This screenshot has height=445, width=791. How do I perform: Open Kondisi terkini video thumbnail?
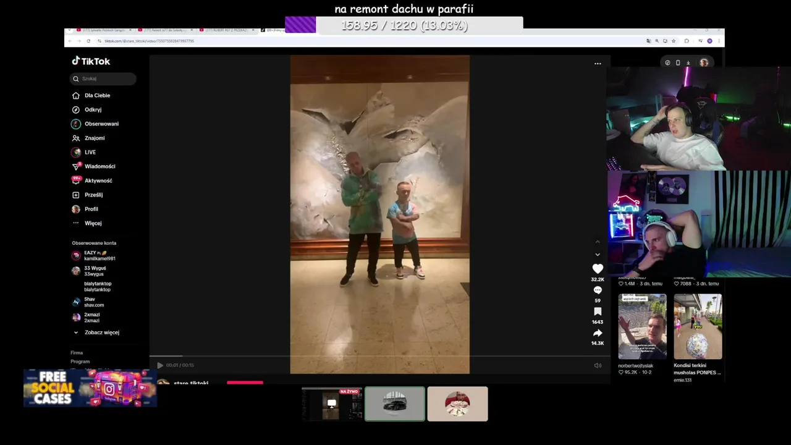[698, 326]
